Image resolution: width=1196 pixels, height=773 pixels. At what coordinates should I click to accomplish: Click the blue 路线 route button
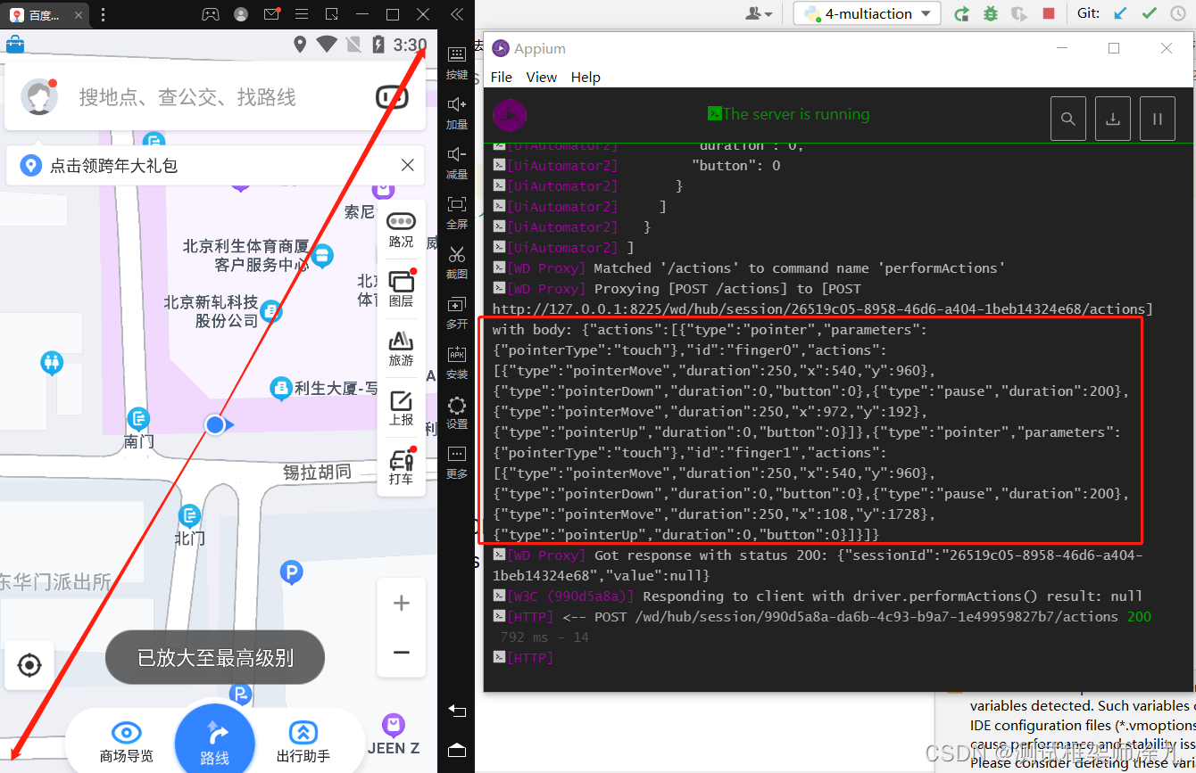[x=215, y=743]
